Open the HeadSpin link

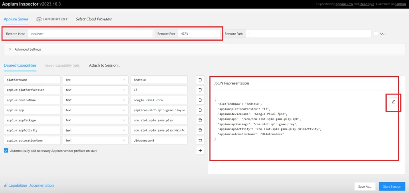pos(367,4)
